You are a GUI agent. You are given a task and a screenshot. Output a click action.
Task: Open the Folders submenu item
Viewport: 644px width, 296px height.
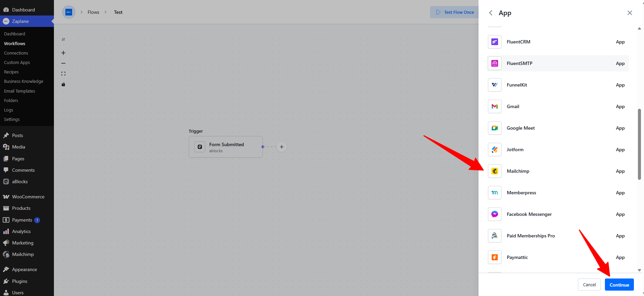point(11,100)
